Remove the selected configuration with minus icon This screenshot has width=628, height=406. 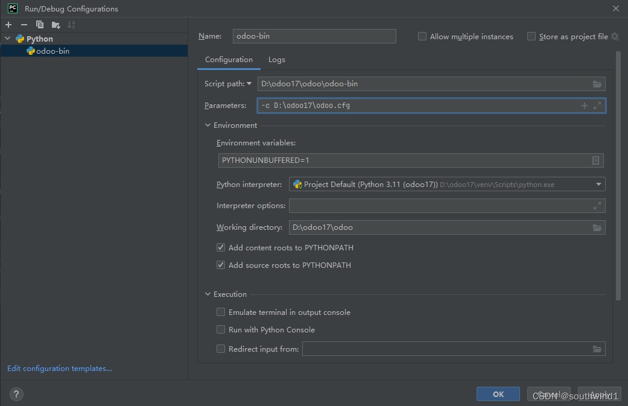(x=24, y=25)
